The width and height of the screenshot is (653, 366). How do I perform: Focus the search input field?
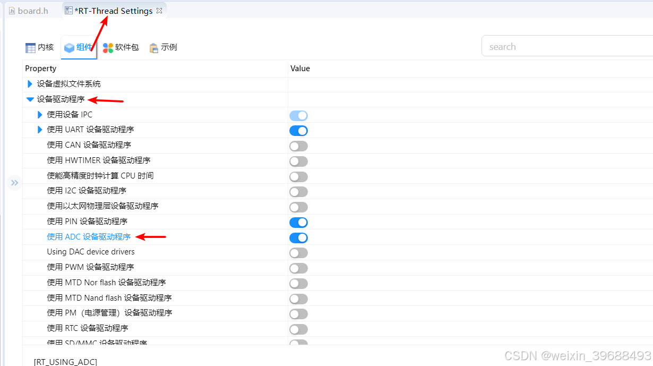click(567, 46)
